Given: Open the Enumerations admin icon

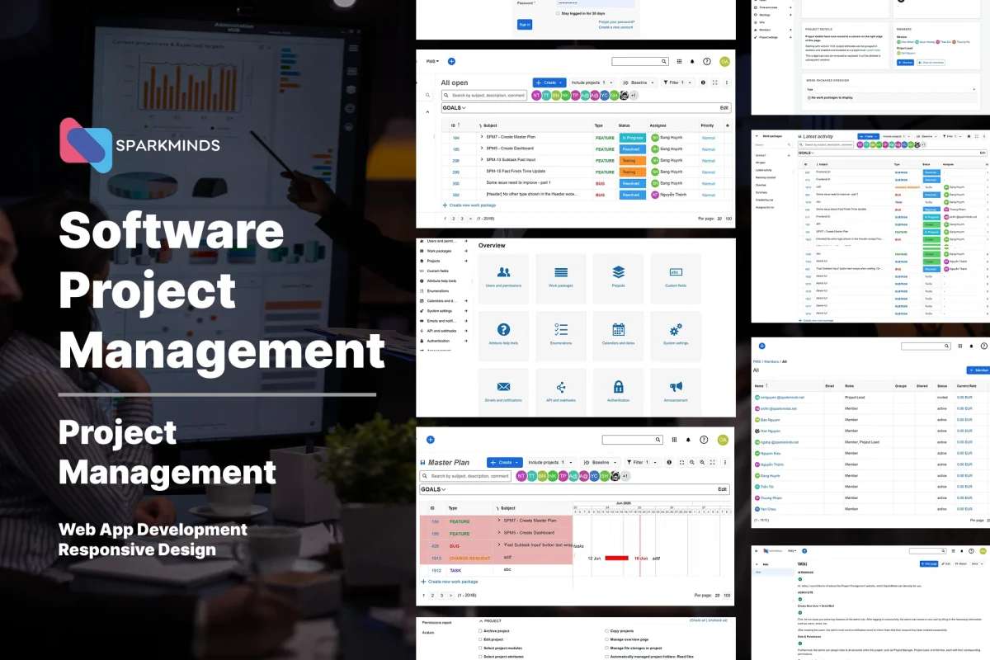Looking at the screenshot, I should [x=561, y=330].
